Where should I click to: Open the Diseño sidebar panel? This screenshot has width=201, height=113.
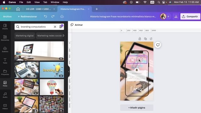[x=5, y=27]
